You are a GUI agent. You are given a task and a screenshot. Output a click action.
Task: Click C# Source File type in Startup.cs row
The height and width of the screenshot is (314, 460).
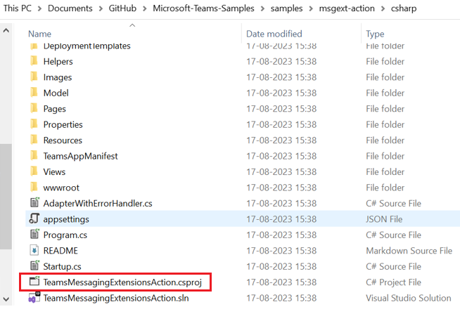pyautogui.click(x=393, y=266)
